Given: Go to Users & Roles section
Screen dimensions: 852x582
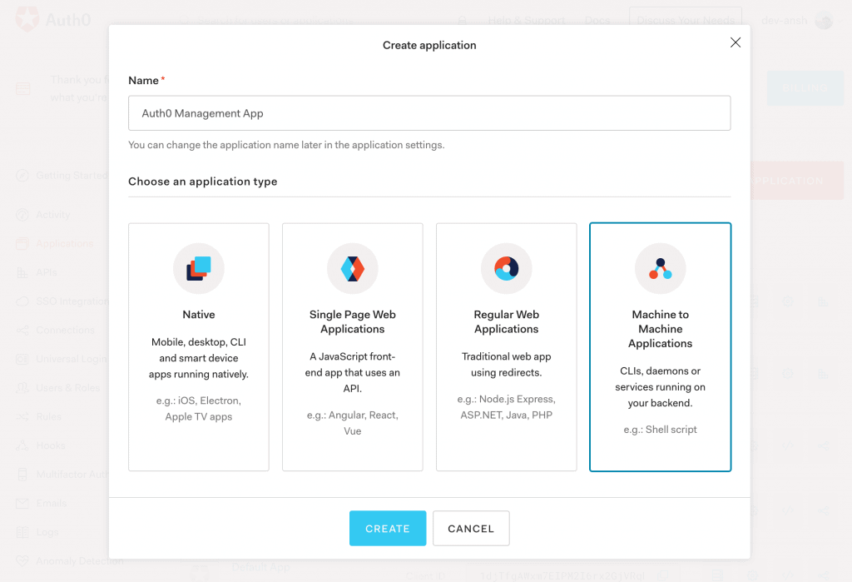Looking at the screenshot, I should (67, 388).
